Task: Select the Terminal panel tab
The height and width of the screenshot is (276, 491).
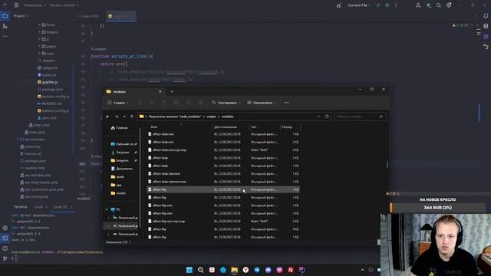Action: click(21, 207)
